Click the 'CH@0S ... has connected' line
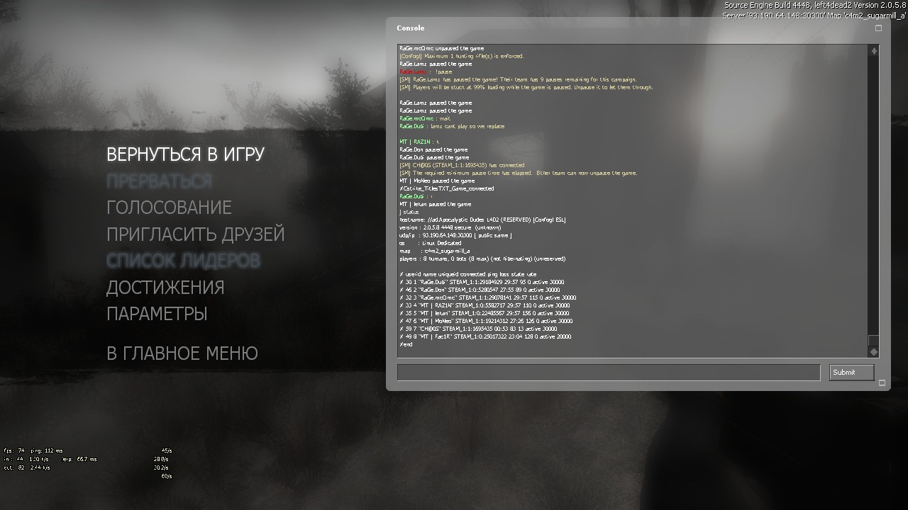 (x=462, y=165)
